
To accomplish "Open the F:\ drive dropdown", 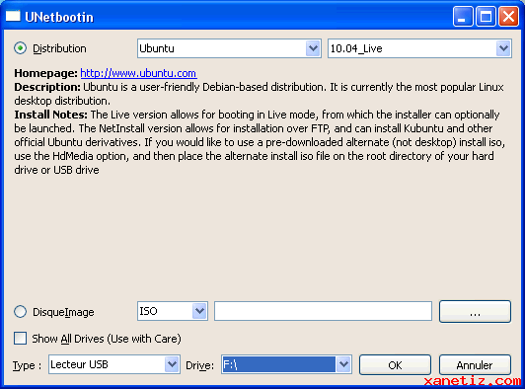I will point(286,364).
